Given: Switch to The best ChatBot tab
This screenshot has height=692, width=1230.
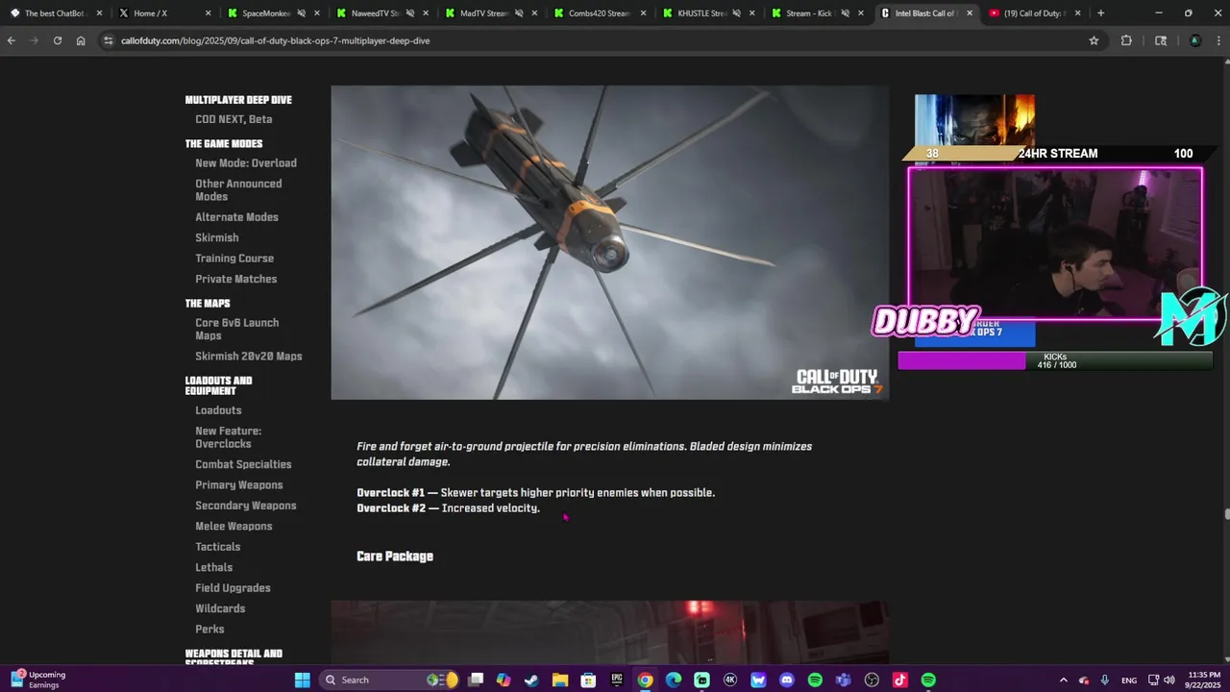Looking at the screenshot, I should pyautogui.click(x=55, y=13).
